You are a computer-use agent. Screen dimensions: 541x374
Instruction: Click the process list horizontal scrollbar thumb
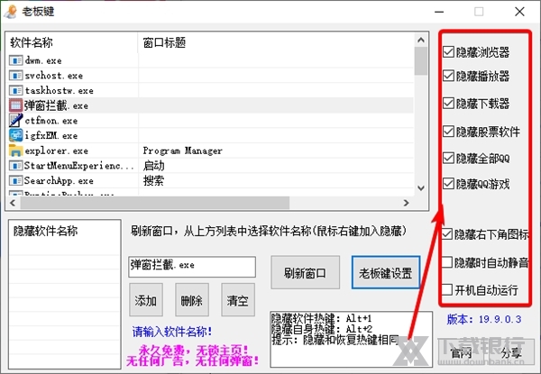coord(154,203)
